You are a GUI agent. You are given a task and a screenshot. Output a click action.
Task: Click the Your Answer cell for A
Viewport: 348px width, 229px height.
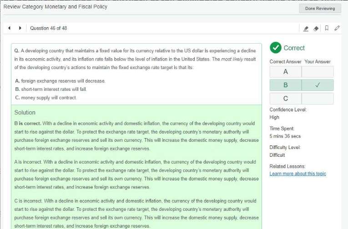[317, 72]
